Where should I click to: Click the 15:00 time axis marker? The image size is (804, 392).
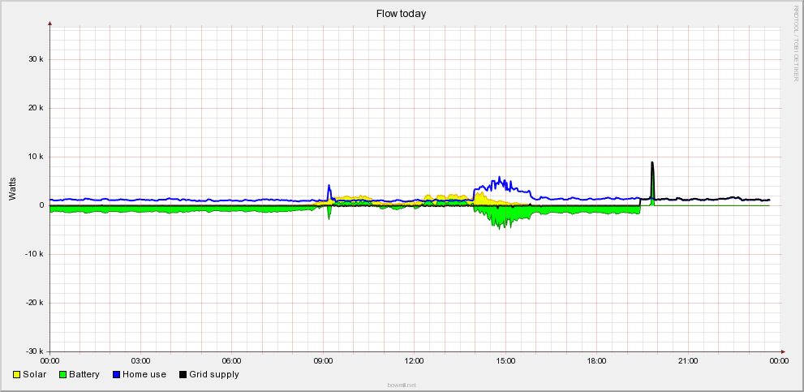[505, 360]
